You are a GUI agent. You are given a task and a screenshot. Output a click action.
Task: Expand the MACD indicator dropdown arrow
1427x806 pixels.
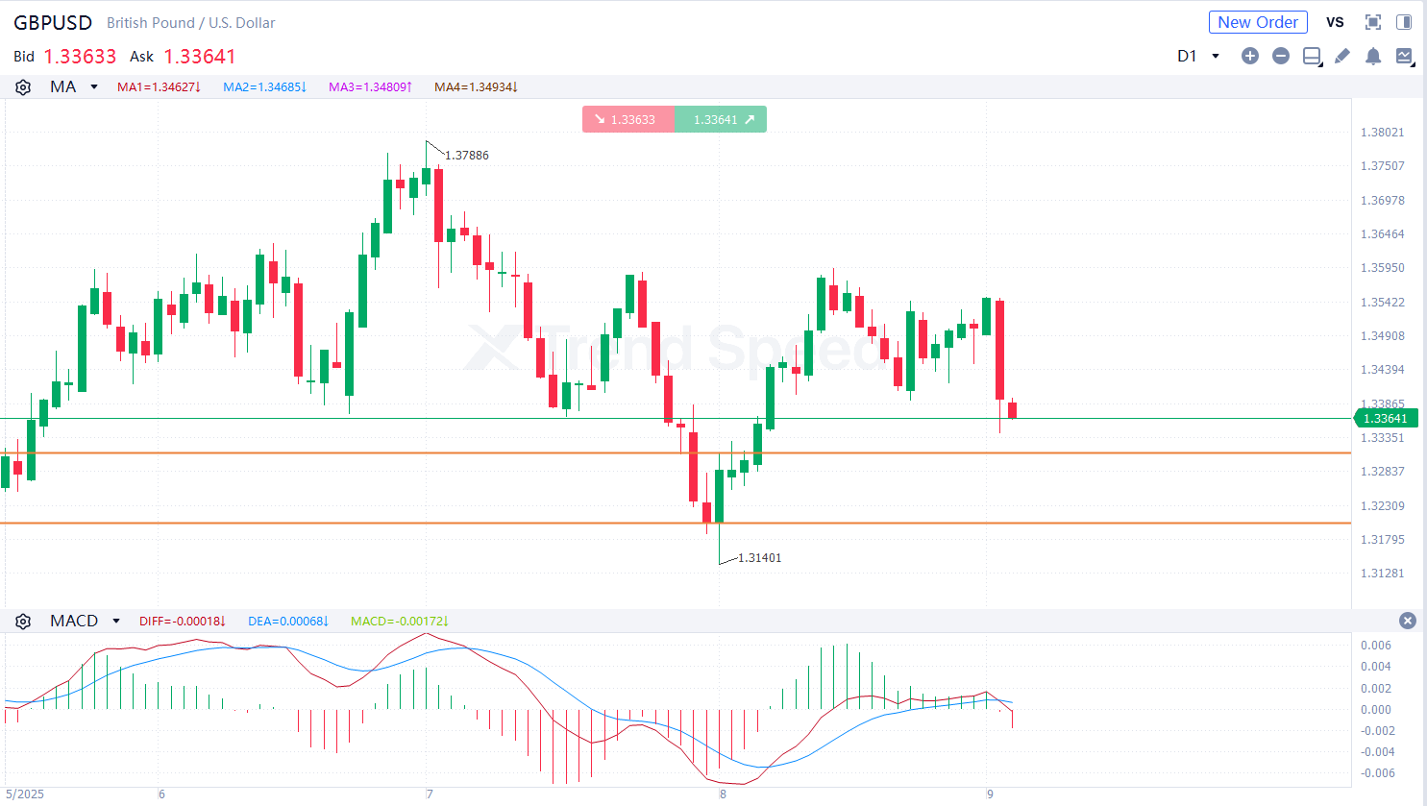(116, 621)
